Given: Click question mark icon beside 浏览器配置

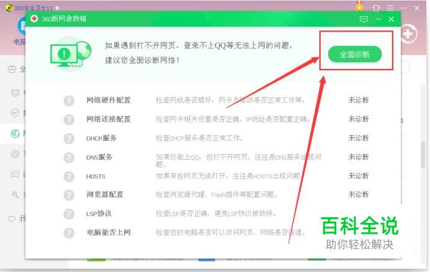Looking at the screenshot, I should (69, 195).
